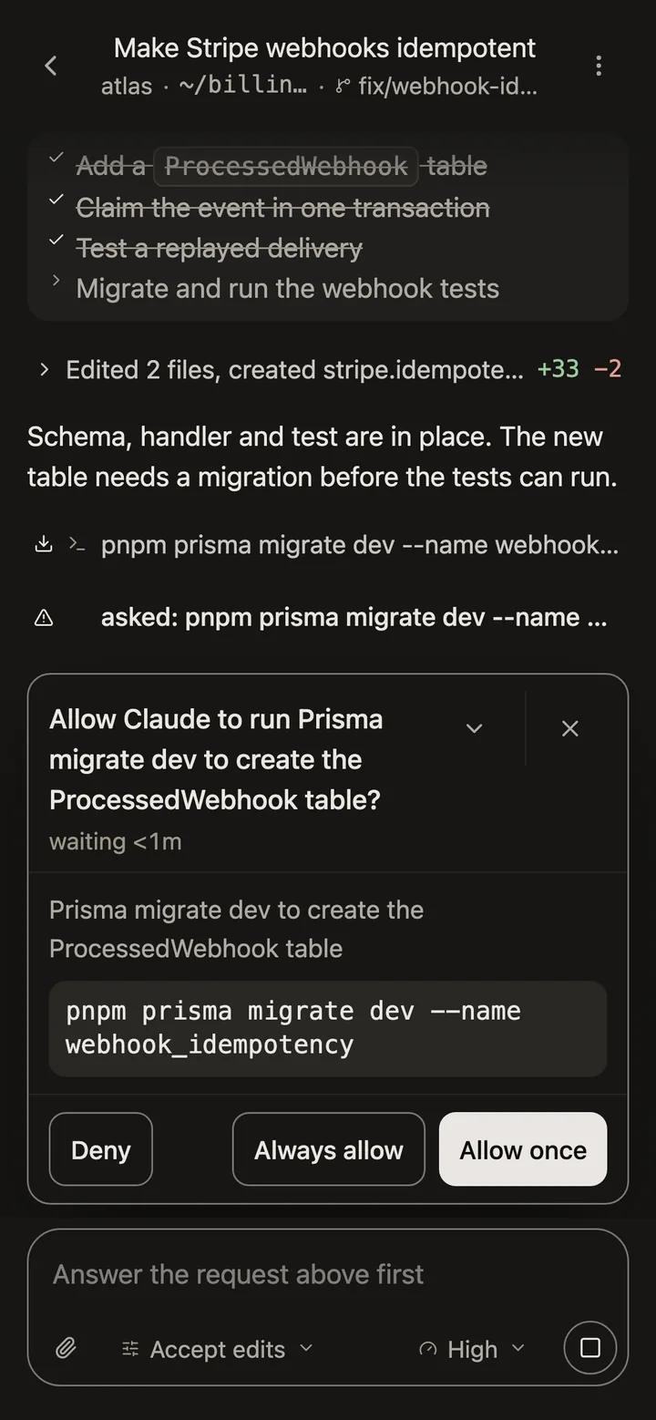Image resolution: width=656 pixels, height=1420 pixels.
Task: Click the download icon beside pnpm command
Action: [43, 545]
